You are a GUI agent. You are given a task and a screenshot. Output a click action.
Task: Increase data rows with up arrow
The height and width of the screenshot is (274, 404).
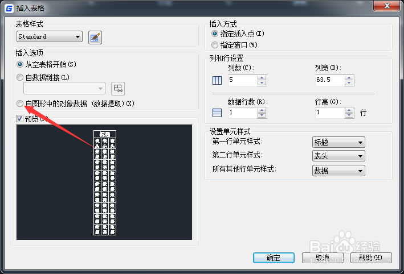pyautogui.click(x=262, y=110)
